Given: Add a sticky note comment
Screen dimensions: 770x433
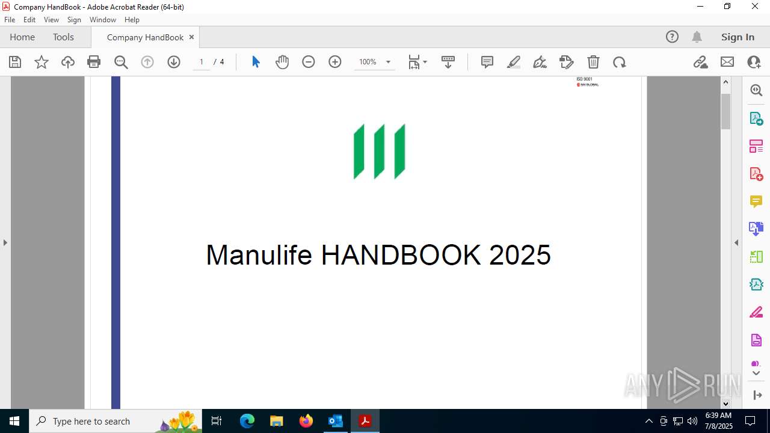Looking at the screenshot, I should click(x=487, y=62).
